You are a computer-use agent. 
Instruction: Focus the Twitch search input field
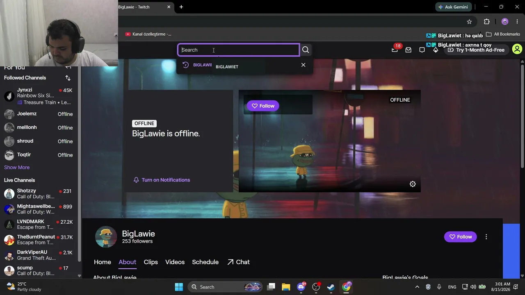tap(238, 50)
